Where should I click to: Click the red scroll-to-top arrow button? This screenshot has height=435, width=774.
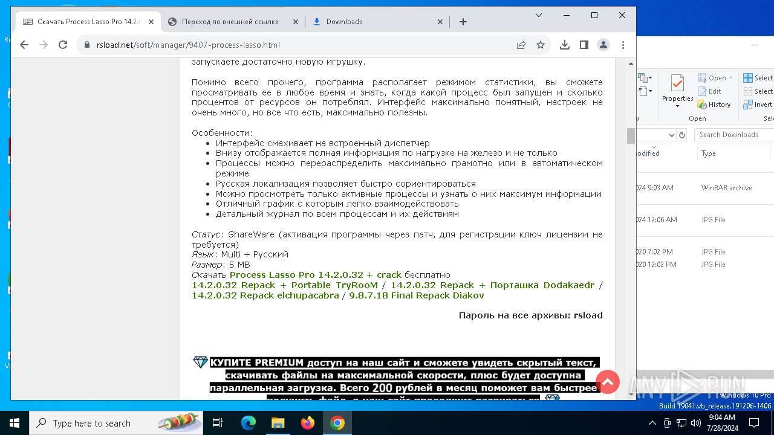(x=608, y=382)
